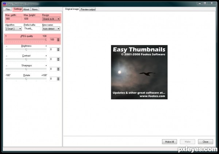Click the Brightness spinner arrows

(58, 49)
